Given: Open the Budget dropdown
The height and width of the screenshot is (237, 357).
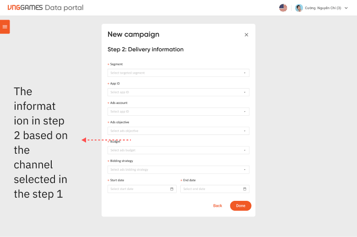Looking at the screenshot, I should coord(178,150).
